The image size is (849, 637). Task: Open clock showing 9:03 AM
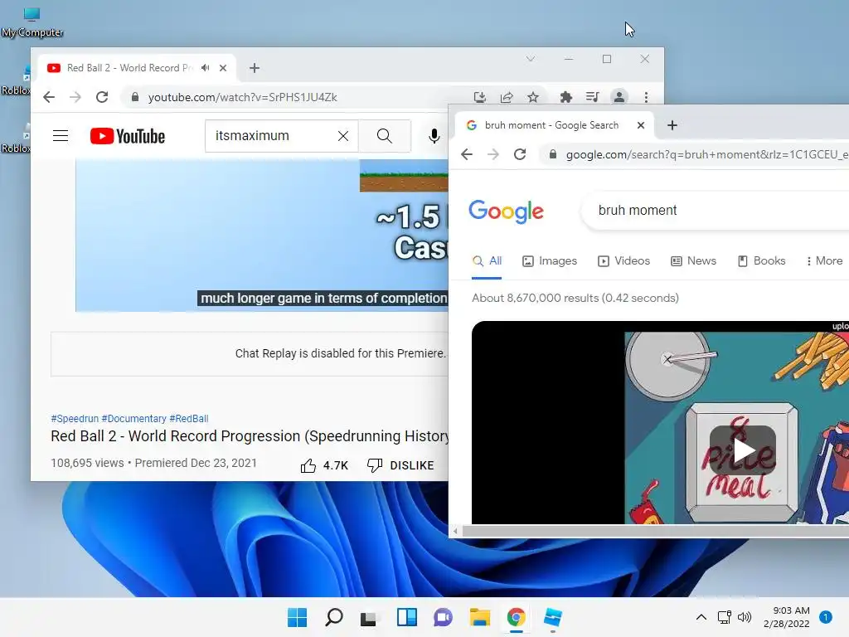(x=787, y=617)
